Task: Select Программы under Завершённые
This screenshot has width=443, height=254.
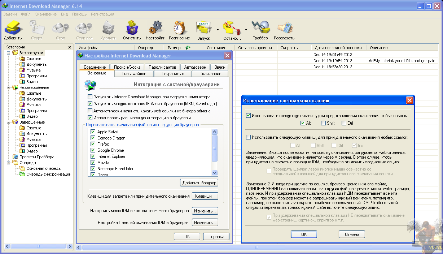Action: click(36, 145)
